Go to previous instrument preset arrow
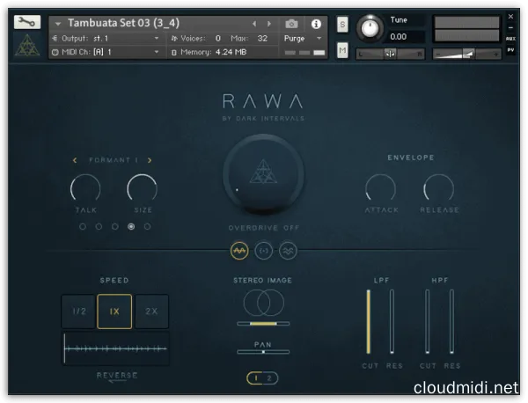The height and width of the screenshot is (403, 528). click(x=254, y=24)
